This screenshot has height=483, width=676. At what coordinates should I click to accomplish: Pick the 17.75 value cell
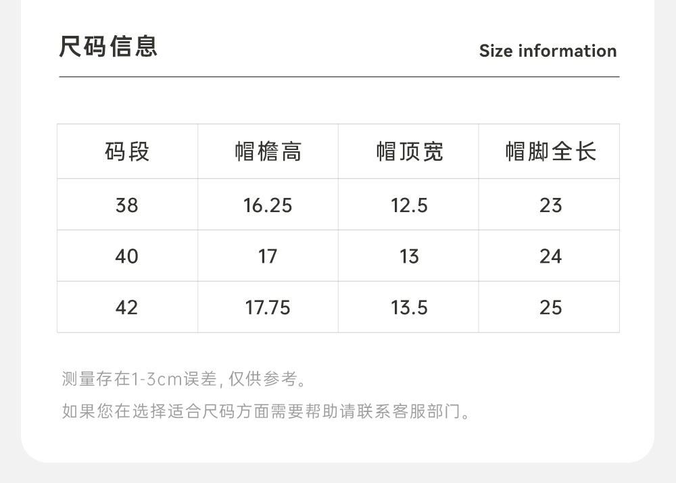(268, 307)
